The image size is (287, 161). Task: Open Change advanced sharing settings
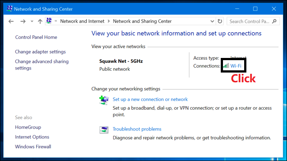[x=42, y=65]
